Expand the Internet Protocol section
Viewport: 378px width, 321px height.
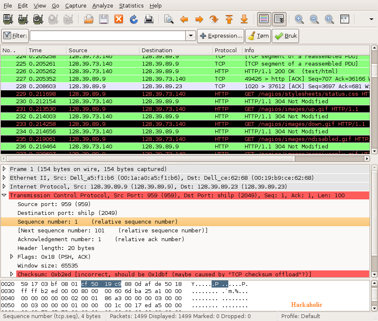pyautogui.click(x=4, y=186)
